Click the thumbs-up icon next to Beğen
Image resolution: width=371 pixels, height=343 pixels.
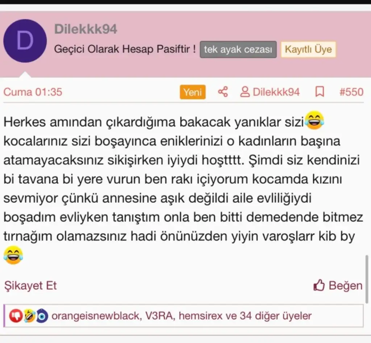click(x=319, y=285)
